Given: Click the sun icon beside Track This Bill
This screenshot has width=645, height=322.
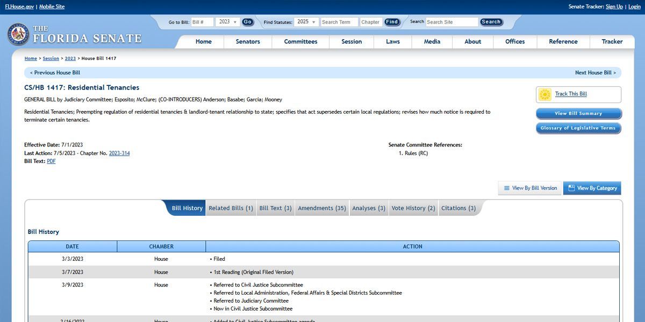Looking at the screenshot, I should click(545, 94).
